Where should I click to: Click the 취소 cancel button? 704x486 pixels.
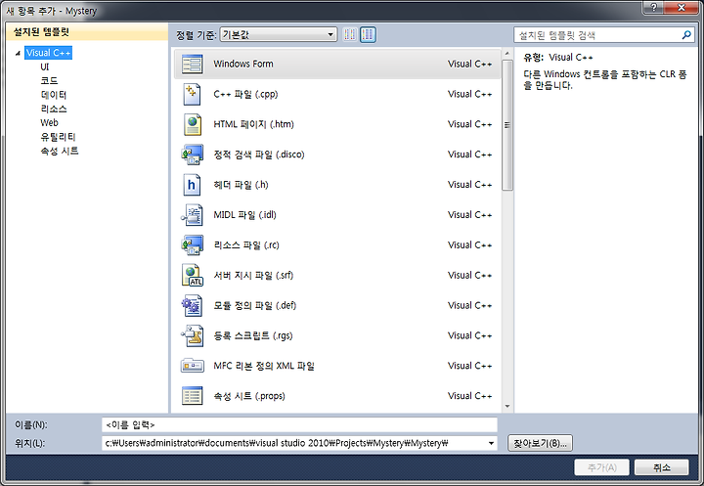661,467
